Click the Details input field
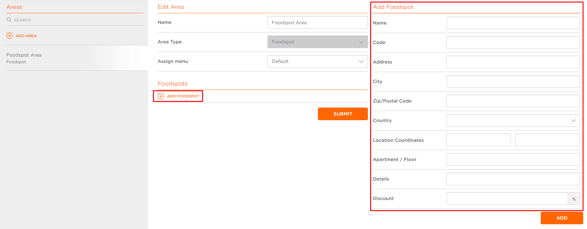Screen dimensions: 587x229 (513, 179)
